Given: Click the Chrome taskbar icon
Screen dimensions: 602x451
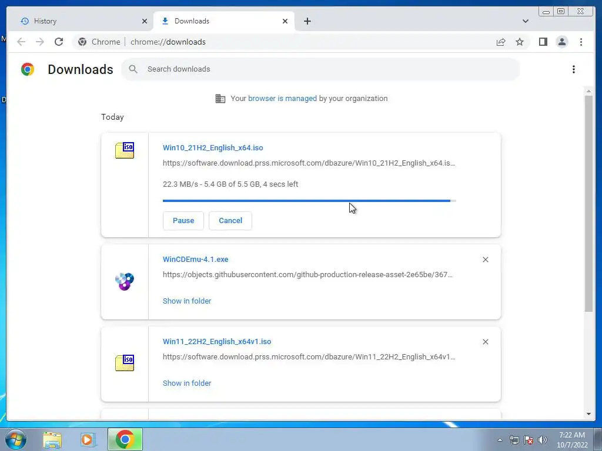Looking at the screenshot, I should [x=125, y=439].
